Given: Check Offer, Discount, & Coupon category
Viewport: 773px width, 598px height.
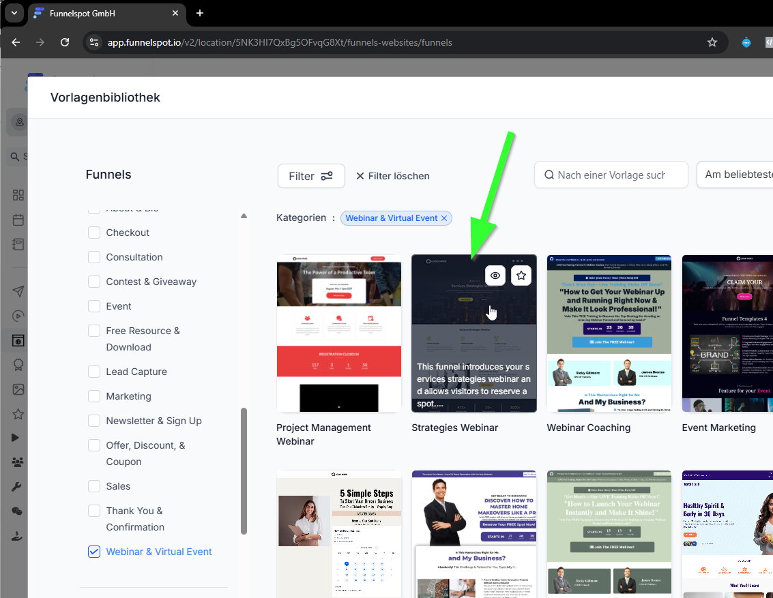Looking at the screenshot, I should [94, 445].
